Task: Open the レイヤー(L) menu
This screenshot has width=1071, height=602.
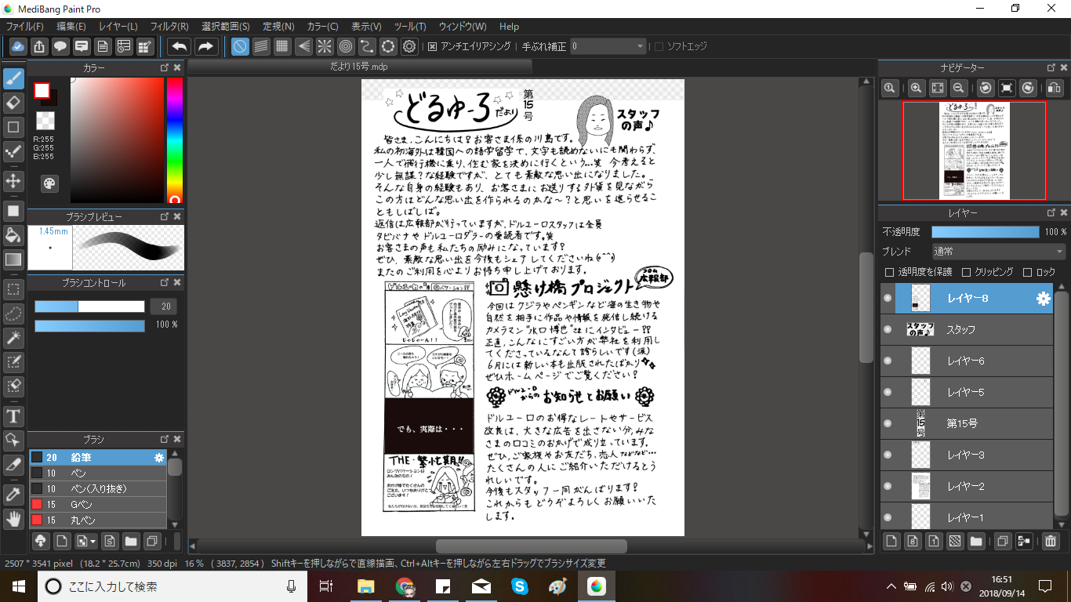Action: point(118,27)
